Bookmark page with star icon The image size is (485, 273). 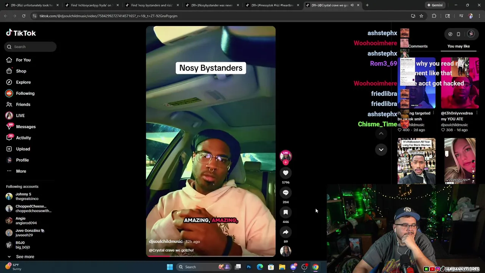pyautogui.click(x=421, y=16)
